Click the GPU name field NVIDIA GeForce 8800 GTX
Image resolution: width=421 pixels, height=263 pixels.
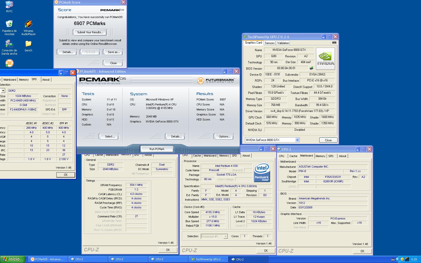coord(289,50)
